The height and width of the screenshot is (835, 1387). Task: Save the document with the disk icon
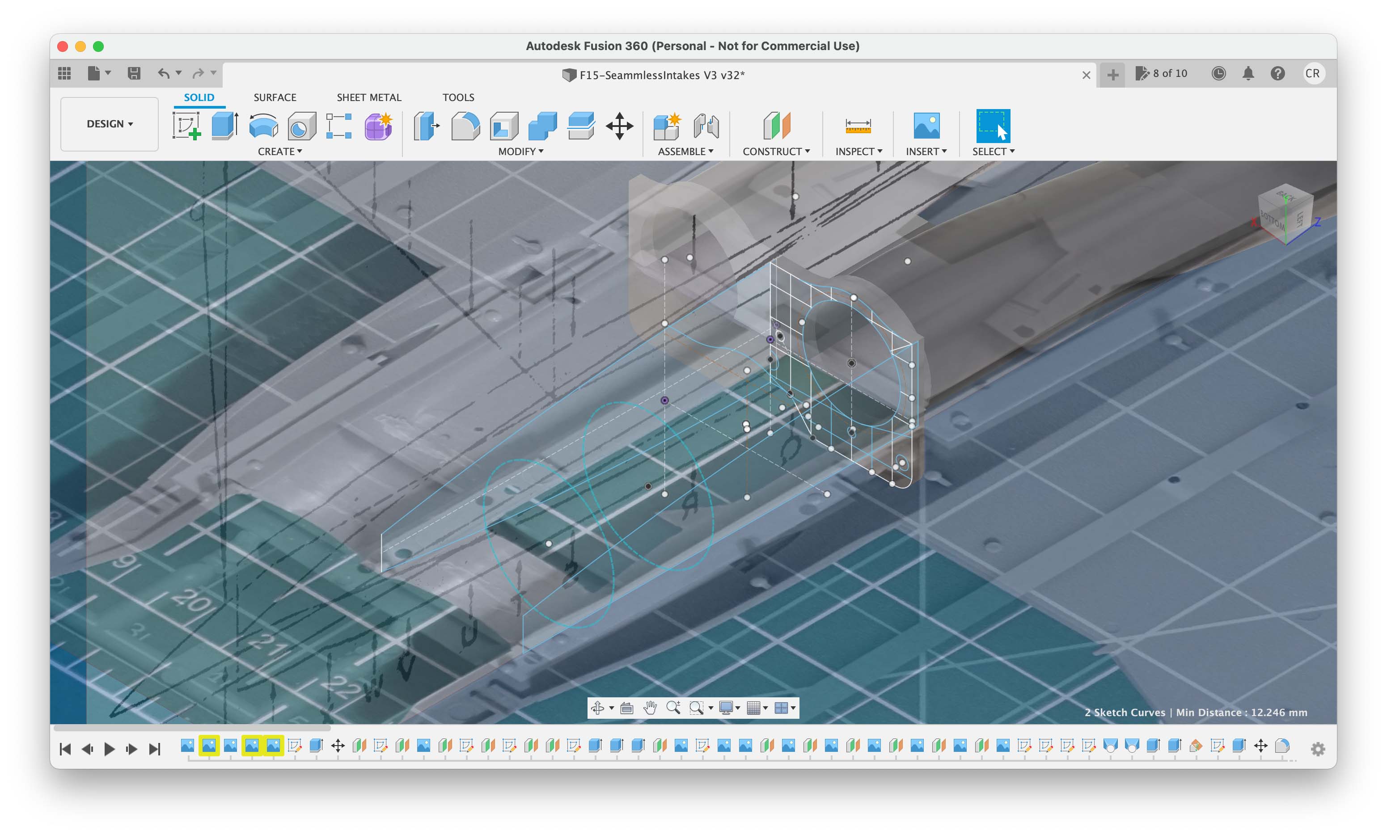pos(134,73)
